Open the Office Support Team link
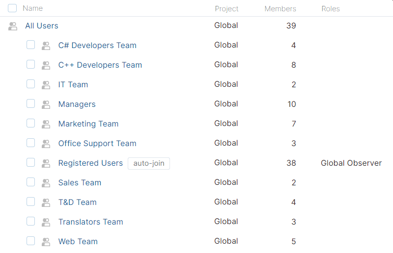The width and height of the screenshot is (393, 253). pyautogui.click(x=97, y=143)
